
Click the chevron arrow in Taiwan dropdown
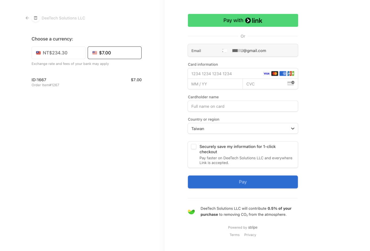pos(293,128)
